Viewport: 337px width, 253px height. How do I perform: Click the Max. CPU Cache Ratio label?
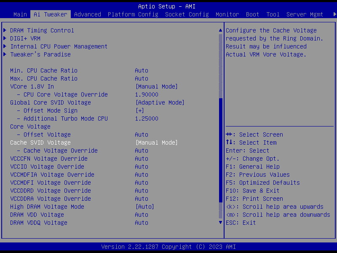click(x=44, y=78)
